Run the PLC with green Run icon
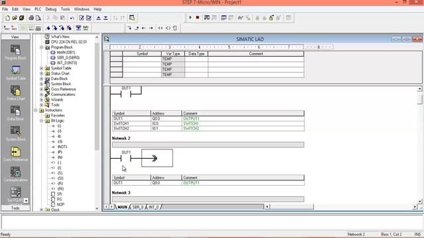The image size is (424, 238). click(x=190, y=18)
